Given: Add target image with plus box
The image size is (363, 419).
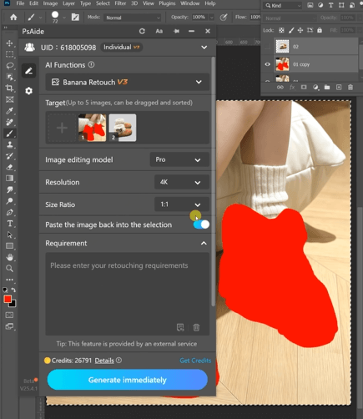Looking at the screenshot, I should pos(62,128).
